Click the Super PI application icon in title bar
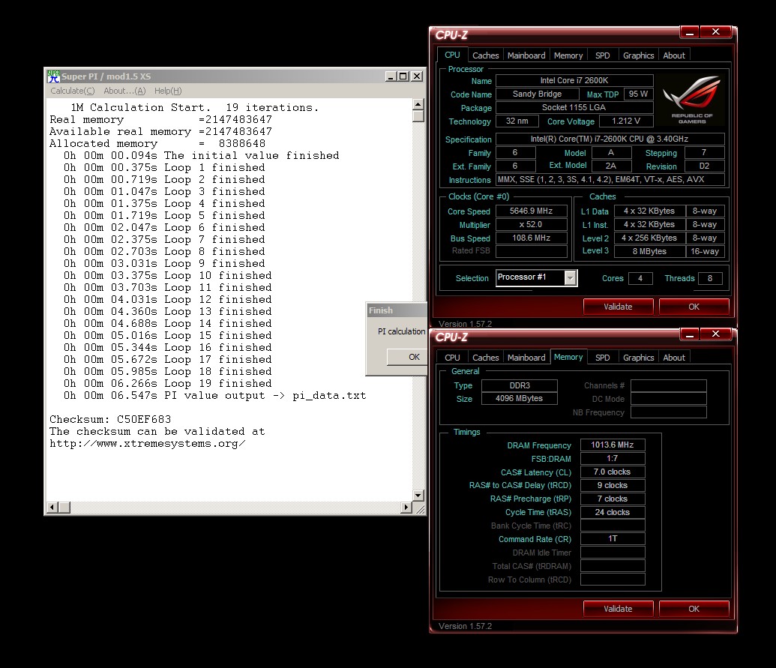The width and height of the screenshot is (776, 668). pos(53,76)
